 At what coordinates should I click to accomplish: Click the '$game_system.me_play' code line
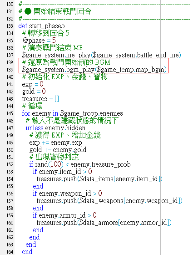tap(102, 55)
